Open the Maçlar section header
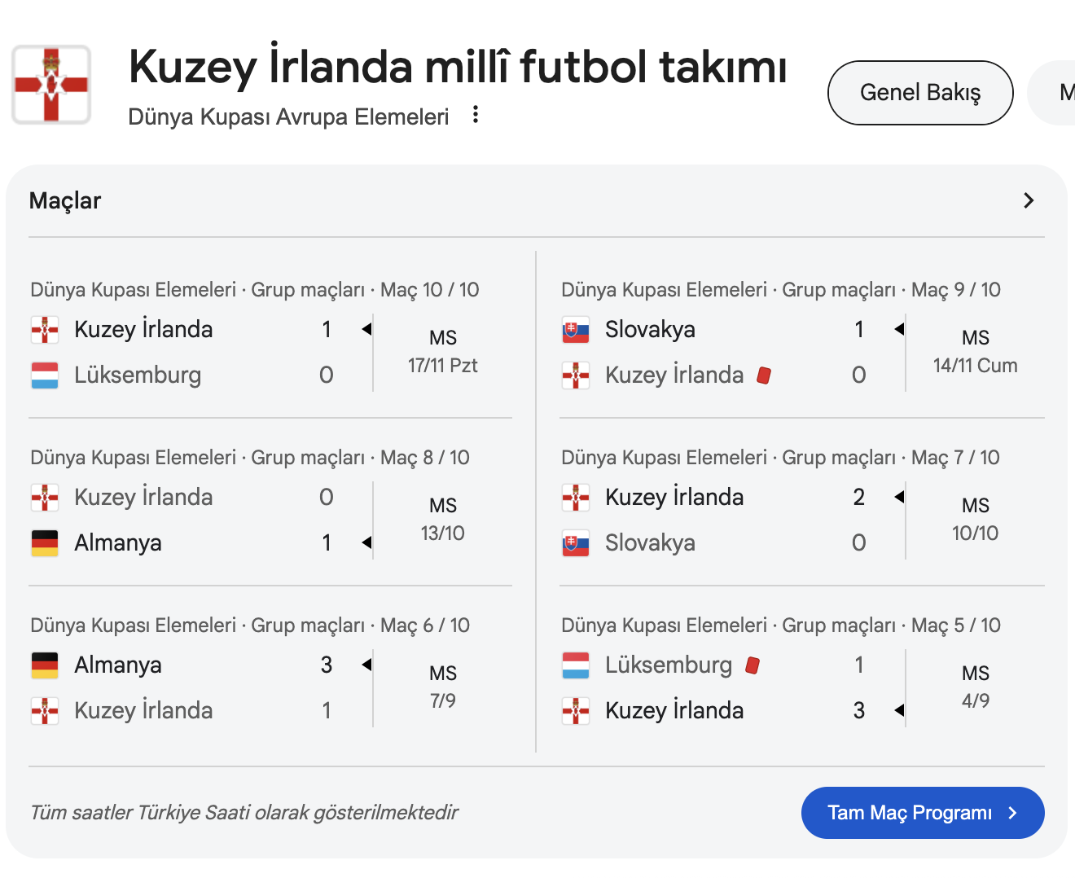This screenshot has width=1075, height=878. click(x=65, y=200)
